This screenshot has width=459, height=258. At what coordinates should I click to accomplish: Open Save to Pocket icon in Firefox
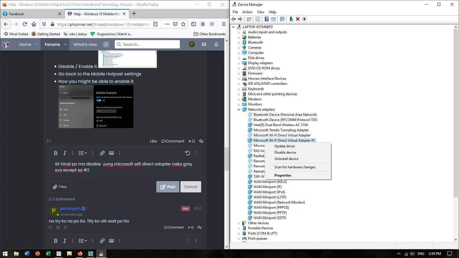175,24
